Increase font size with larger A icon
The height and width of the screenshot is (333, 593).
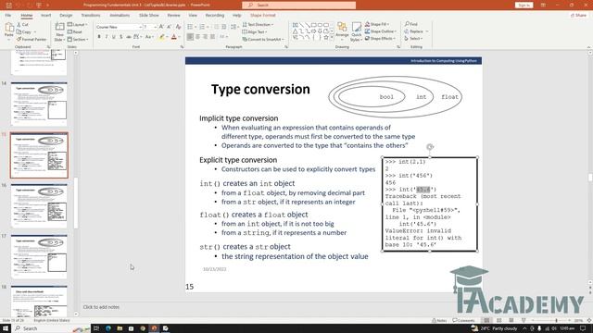click(161, 27)
